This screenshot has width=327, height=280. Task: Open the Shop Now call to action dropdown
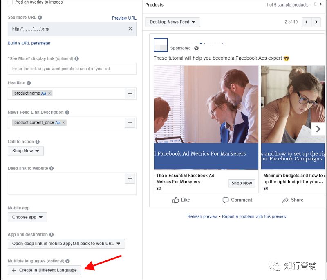pyautogui.click(x=25, y=151)
